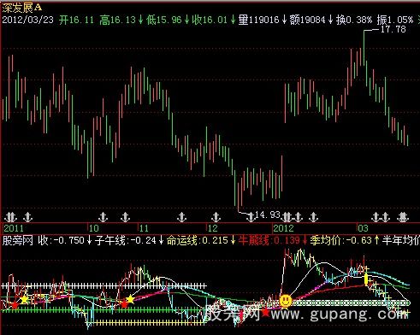Click the red star nearest the smiley face
Viewport: 420px width, 335px height.
[x=266, y=312]
